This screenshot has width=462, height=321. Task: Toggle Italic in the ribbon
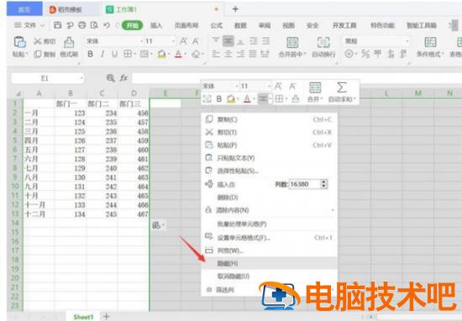[x=102, y=54]
